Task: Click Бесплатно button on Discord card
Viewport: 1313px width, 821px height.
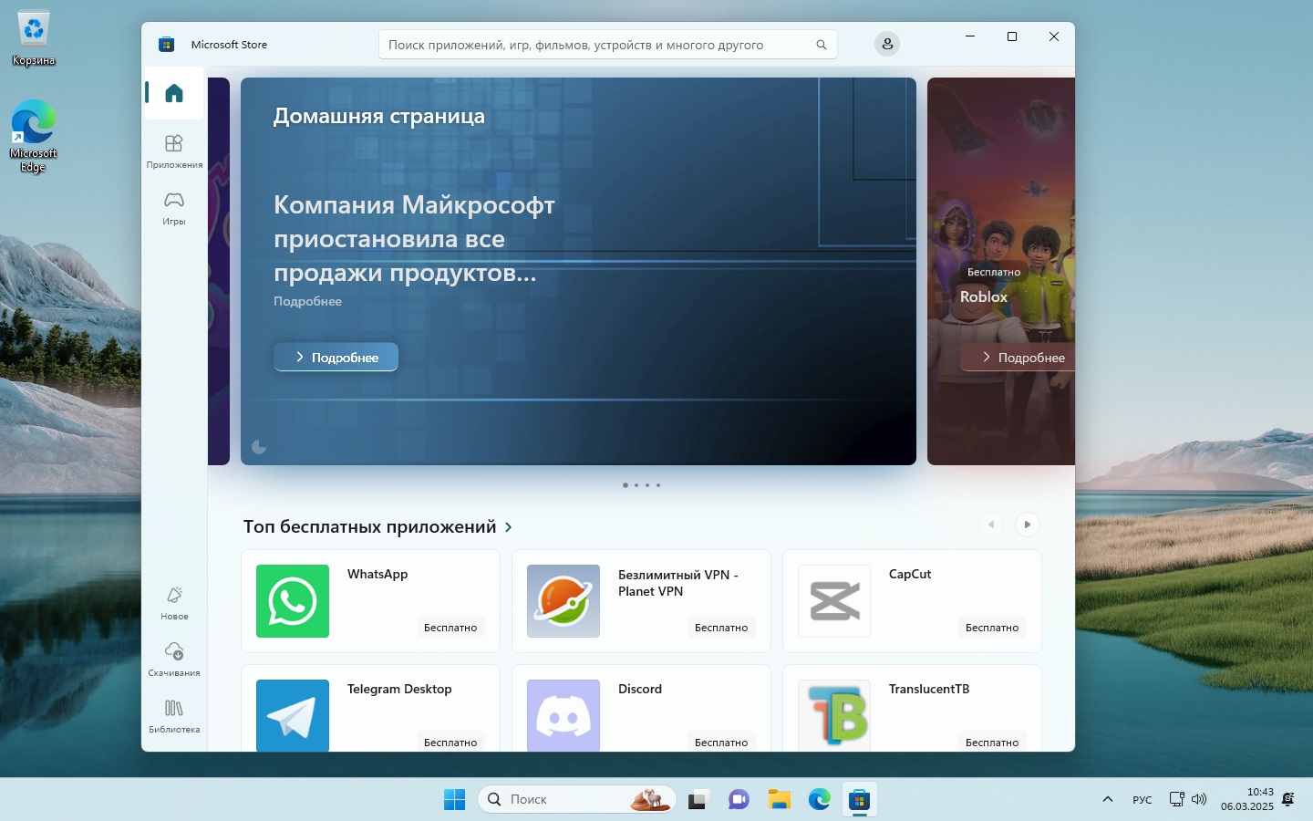Action: 721,742
